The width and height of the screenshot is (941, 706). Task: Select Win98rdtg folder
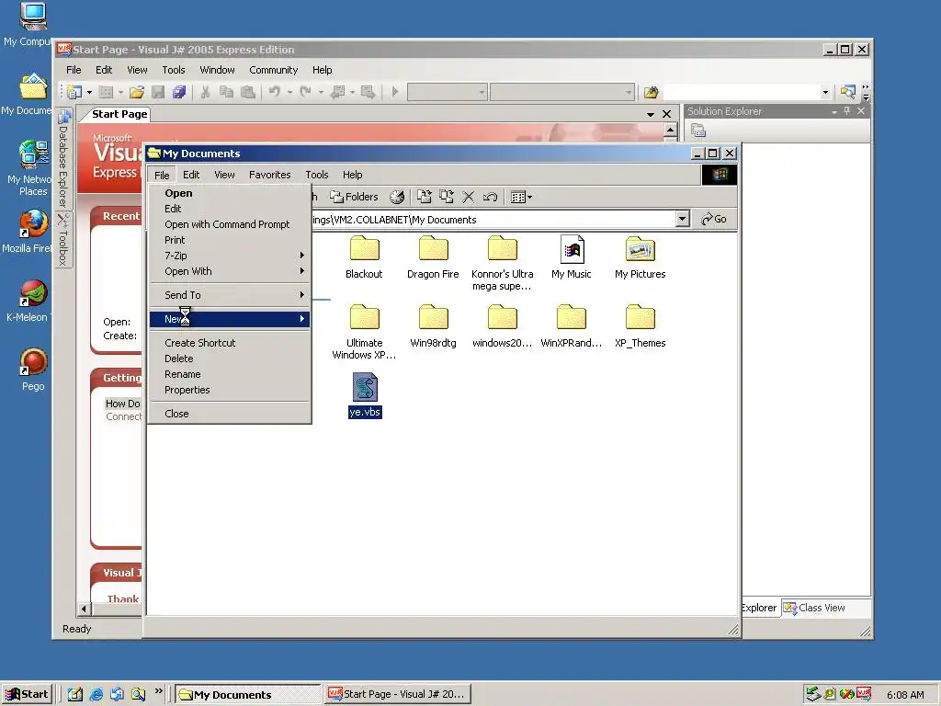point(434,326)
